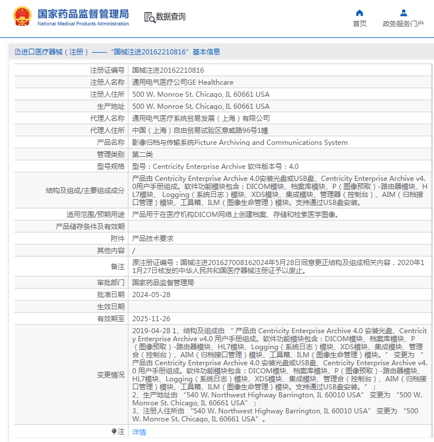
Task: Click the home house icon
Action: click(359, 13)
